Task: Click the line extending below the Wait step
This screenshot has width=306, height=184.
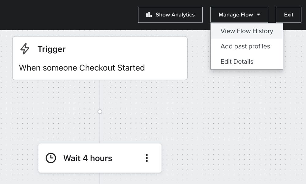Action: [100, 180]
